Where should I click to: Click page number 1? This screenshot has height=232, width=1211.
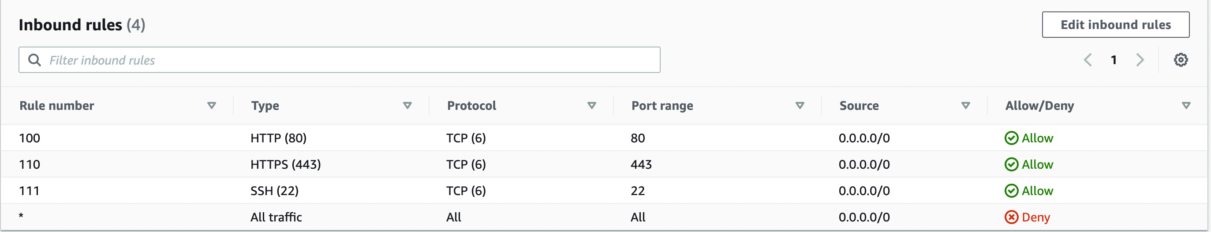pyautogui.click(x=1113, y=60)
